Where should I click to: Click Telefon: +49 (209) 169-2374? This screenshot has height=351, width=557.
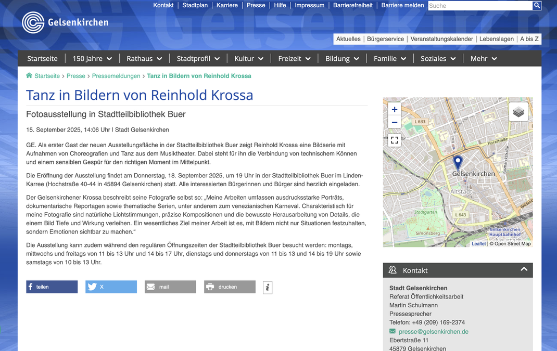(427, 322)
